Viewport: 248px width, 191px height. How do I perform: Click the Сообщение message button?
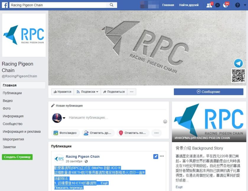coord(208,92)
